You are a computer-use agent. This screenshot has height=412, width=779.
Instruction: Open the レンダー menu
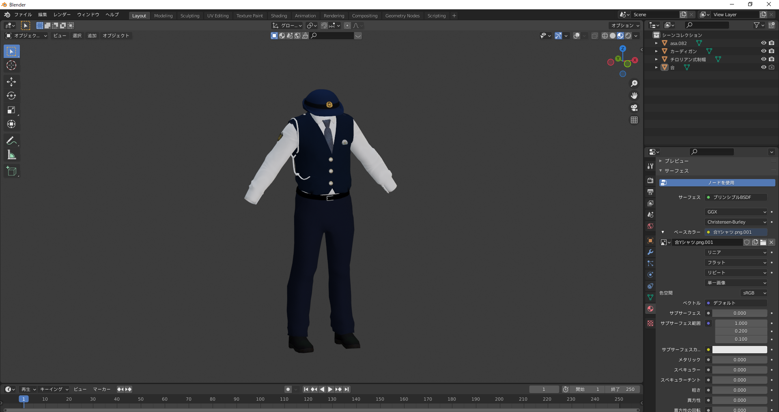coord(62,15)
